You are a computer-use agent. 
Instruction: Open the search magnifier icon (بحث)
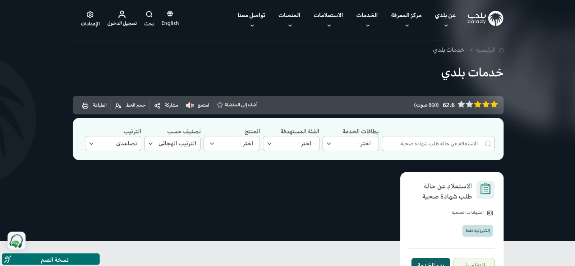point(149,14)
